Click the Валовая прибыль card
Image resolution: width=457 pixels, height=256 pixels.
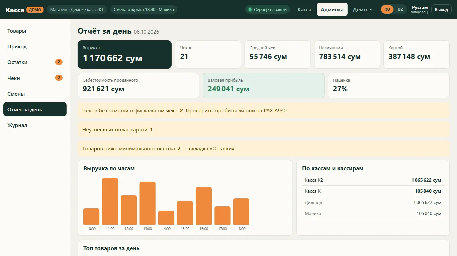(x=264, y=86)
